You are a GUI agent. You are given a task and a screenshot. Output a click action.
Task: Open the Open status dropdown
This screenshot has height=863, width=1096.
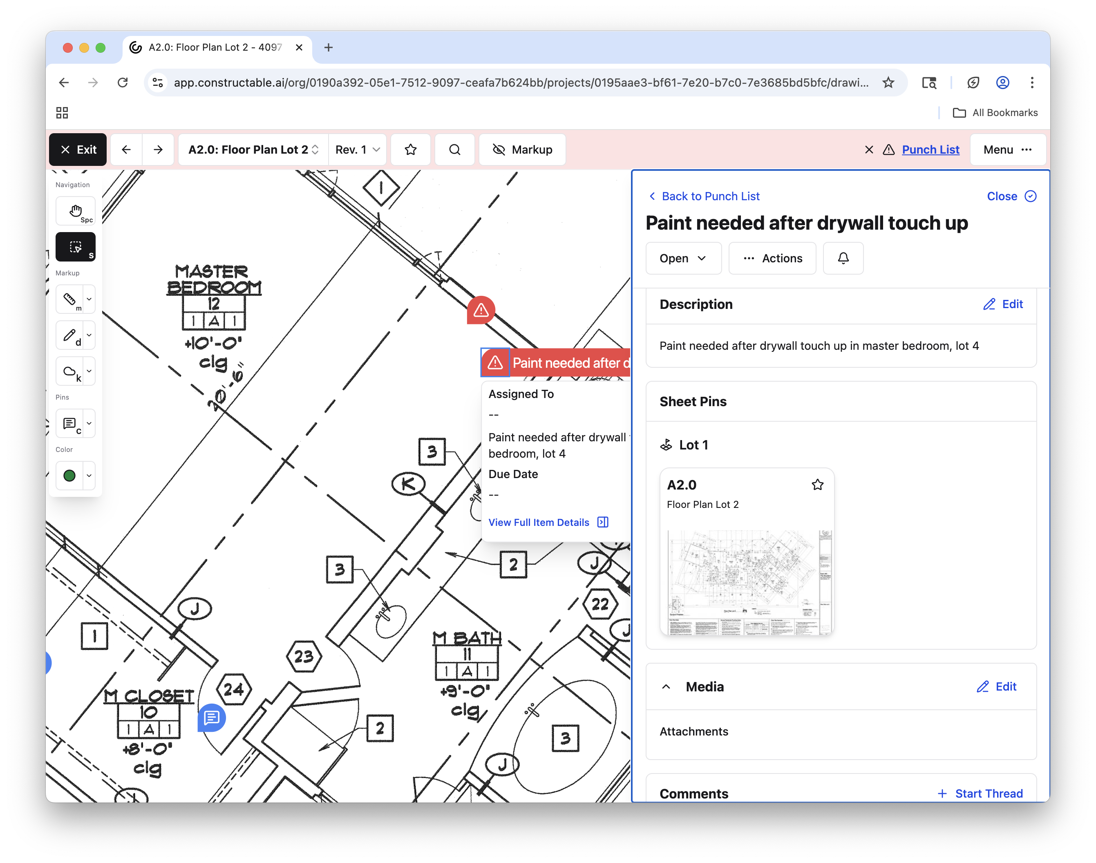coord(683,258)
